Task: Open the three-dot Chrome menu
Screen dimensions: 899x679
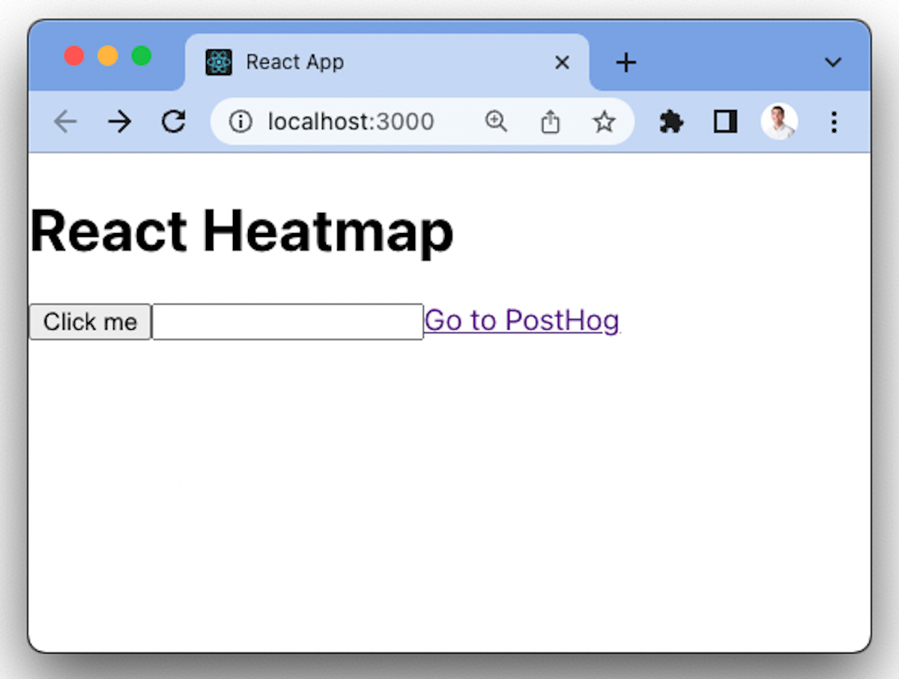Action: point(834,121)
